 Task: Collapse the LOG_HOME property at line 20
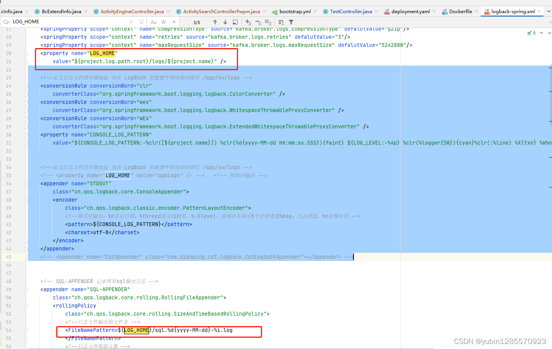coord(26,54)
